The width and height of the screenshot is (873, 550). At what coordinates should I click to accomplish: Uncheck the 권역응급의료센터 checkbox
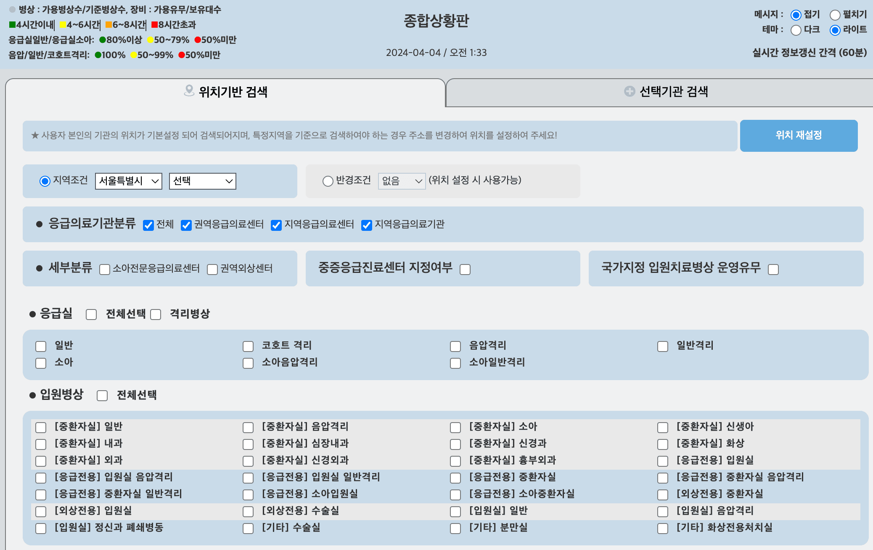(186, 225)
